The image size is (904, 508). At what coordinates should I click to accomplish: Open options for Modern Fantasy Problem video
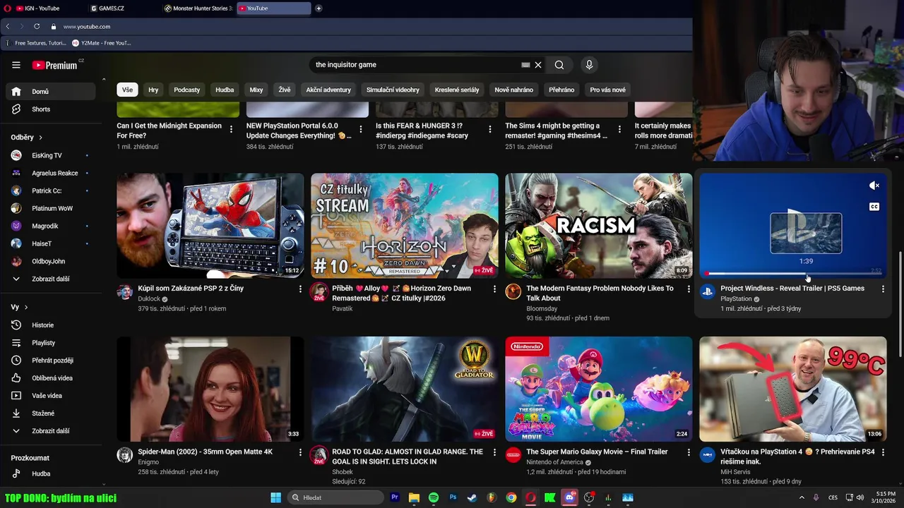[x=689, y=289]
